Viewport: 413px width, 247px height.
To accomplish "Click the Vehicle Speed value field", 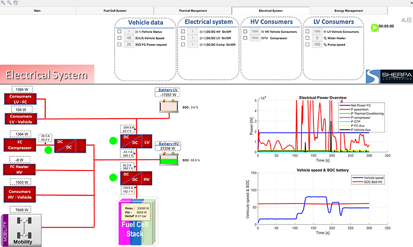I will click(129, 38).
